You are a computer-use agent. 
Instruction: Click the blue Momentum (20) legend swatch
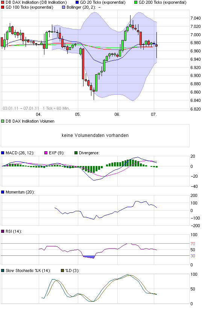point(3,192)
